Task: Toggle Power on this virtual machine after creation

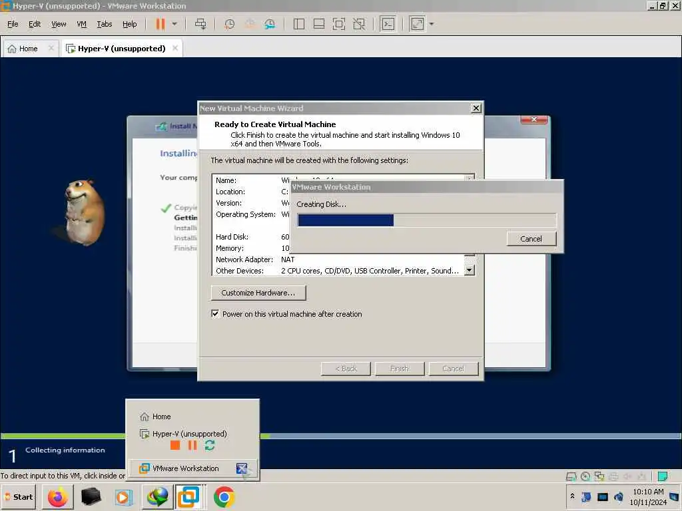Action: [215, 314]
